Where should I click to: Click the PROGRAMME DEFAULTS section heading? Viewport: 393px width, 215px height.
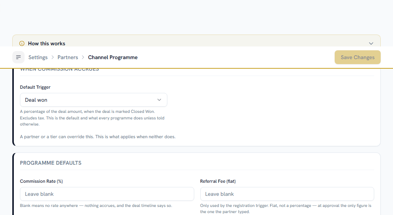[51, 163]
